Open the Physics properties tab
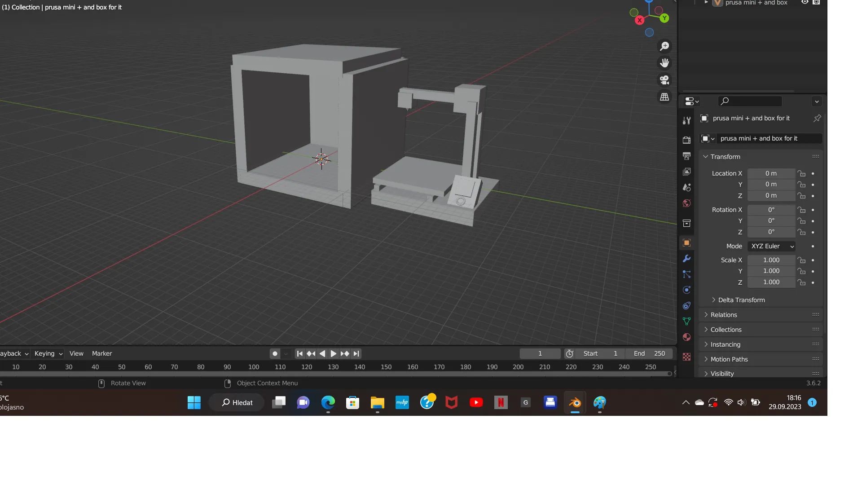Screen dimensions: 862x485 click(686, 290)
